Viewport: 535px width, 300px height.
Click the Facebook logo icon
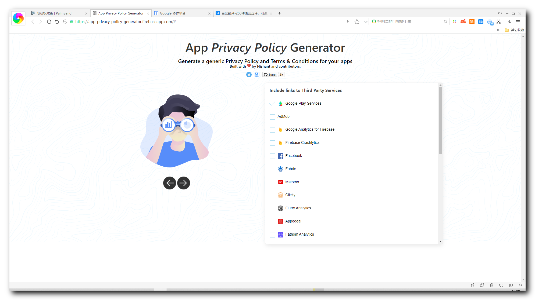pyautogui.click(x=281, y=156)
